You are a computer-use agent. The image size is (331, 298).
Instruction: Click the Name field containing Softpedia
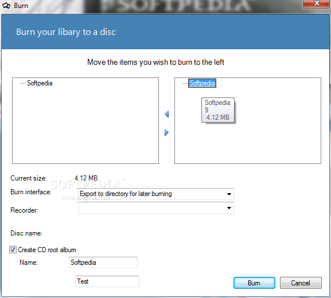click(103, 262)
